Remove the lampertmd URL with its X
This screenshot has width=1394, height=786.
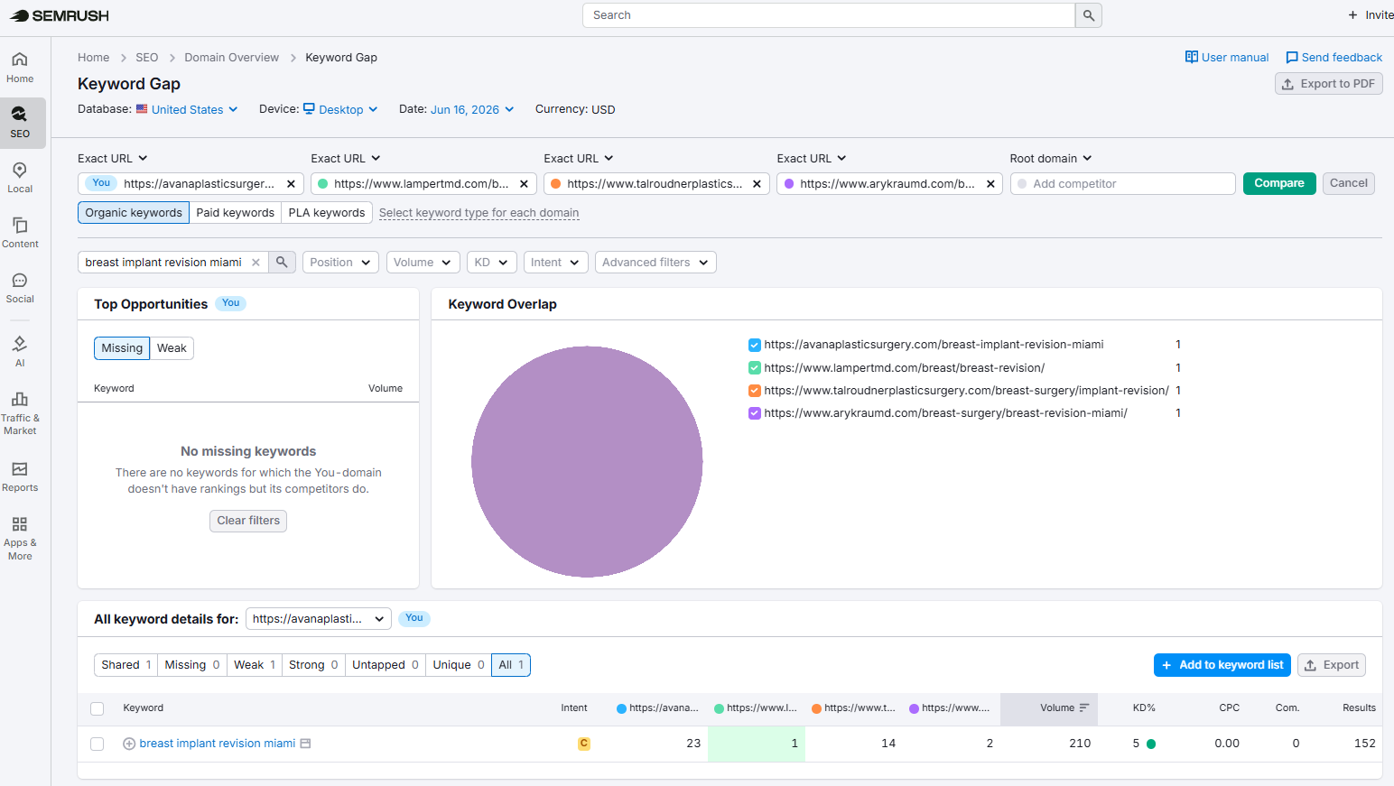point(524,184)
